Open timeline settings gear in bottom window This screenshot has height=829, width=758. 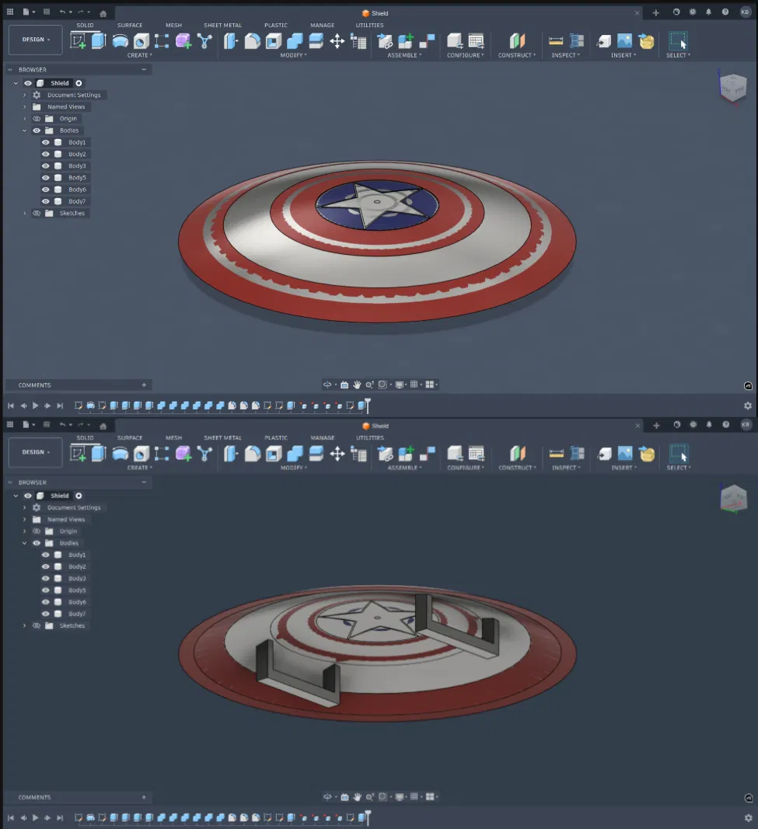[748, 818]
